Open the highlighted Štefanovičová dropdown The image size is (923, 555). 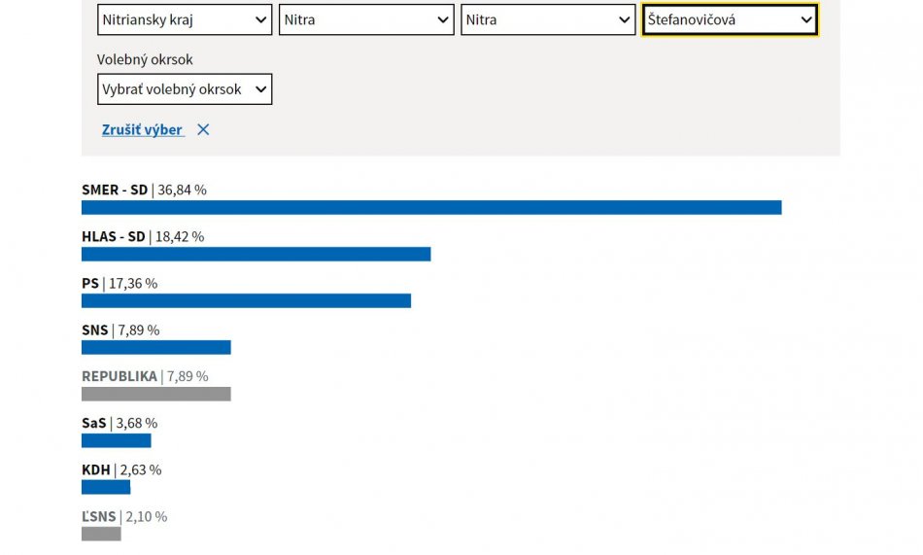[x=730, y=19]
